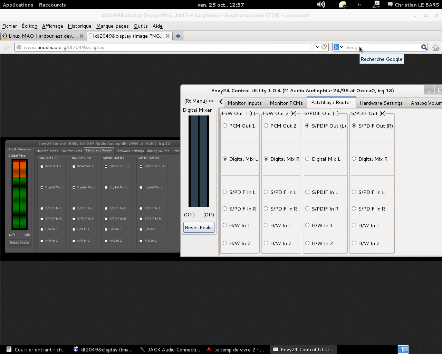Click the URL address field in Iceweasel
Screen dimensions: 442x354
point(166,47)
